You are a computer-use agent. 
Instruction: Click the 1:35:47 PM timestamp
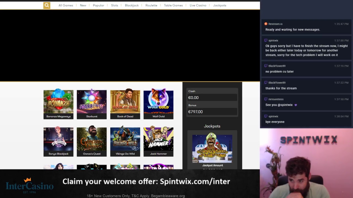(x=341, y=24)
